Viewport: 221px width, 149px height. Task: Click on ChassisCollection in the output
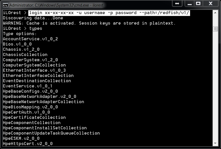pyautogui.click(x=25, y=55)
